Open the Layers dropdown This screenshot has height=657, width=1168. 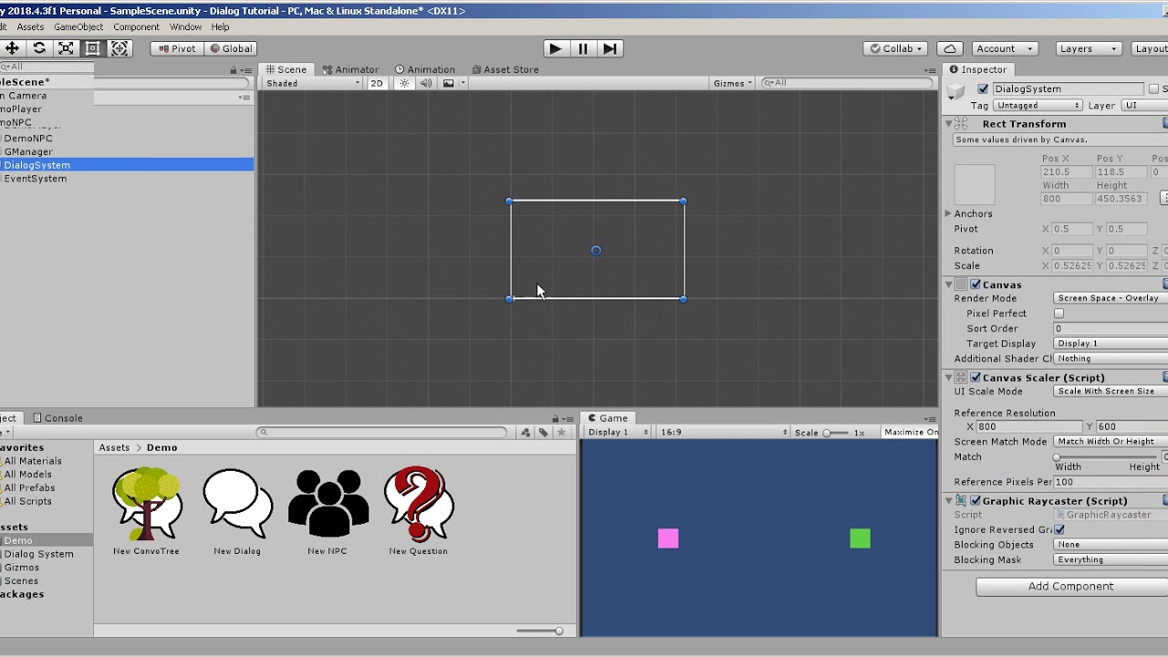tap(1088, 48)
